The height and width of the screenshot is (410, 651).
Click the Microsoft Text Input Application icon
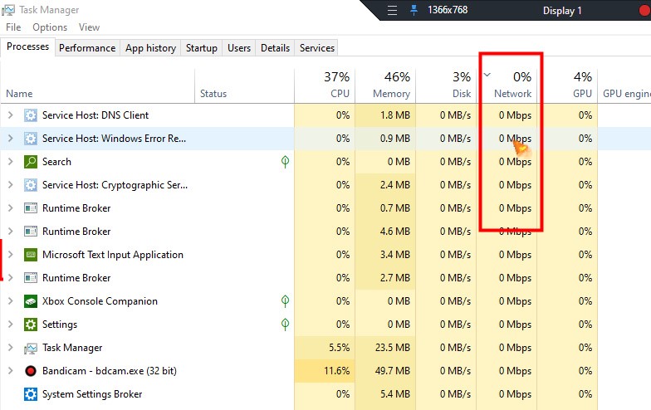[x=31, y=255]
